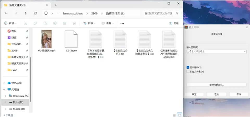Click the navigation pane scrollbar

point(31,79)
